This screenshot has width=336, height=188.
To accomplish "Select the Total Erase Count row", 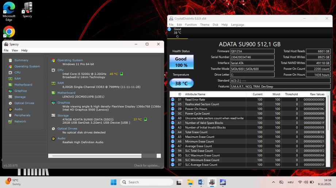I will (248, 132).
